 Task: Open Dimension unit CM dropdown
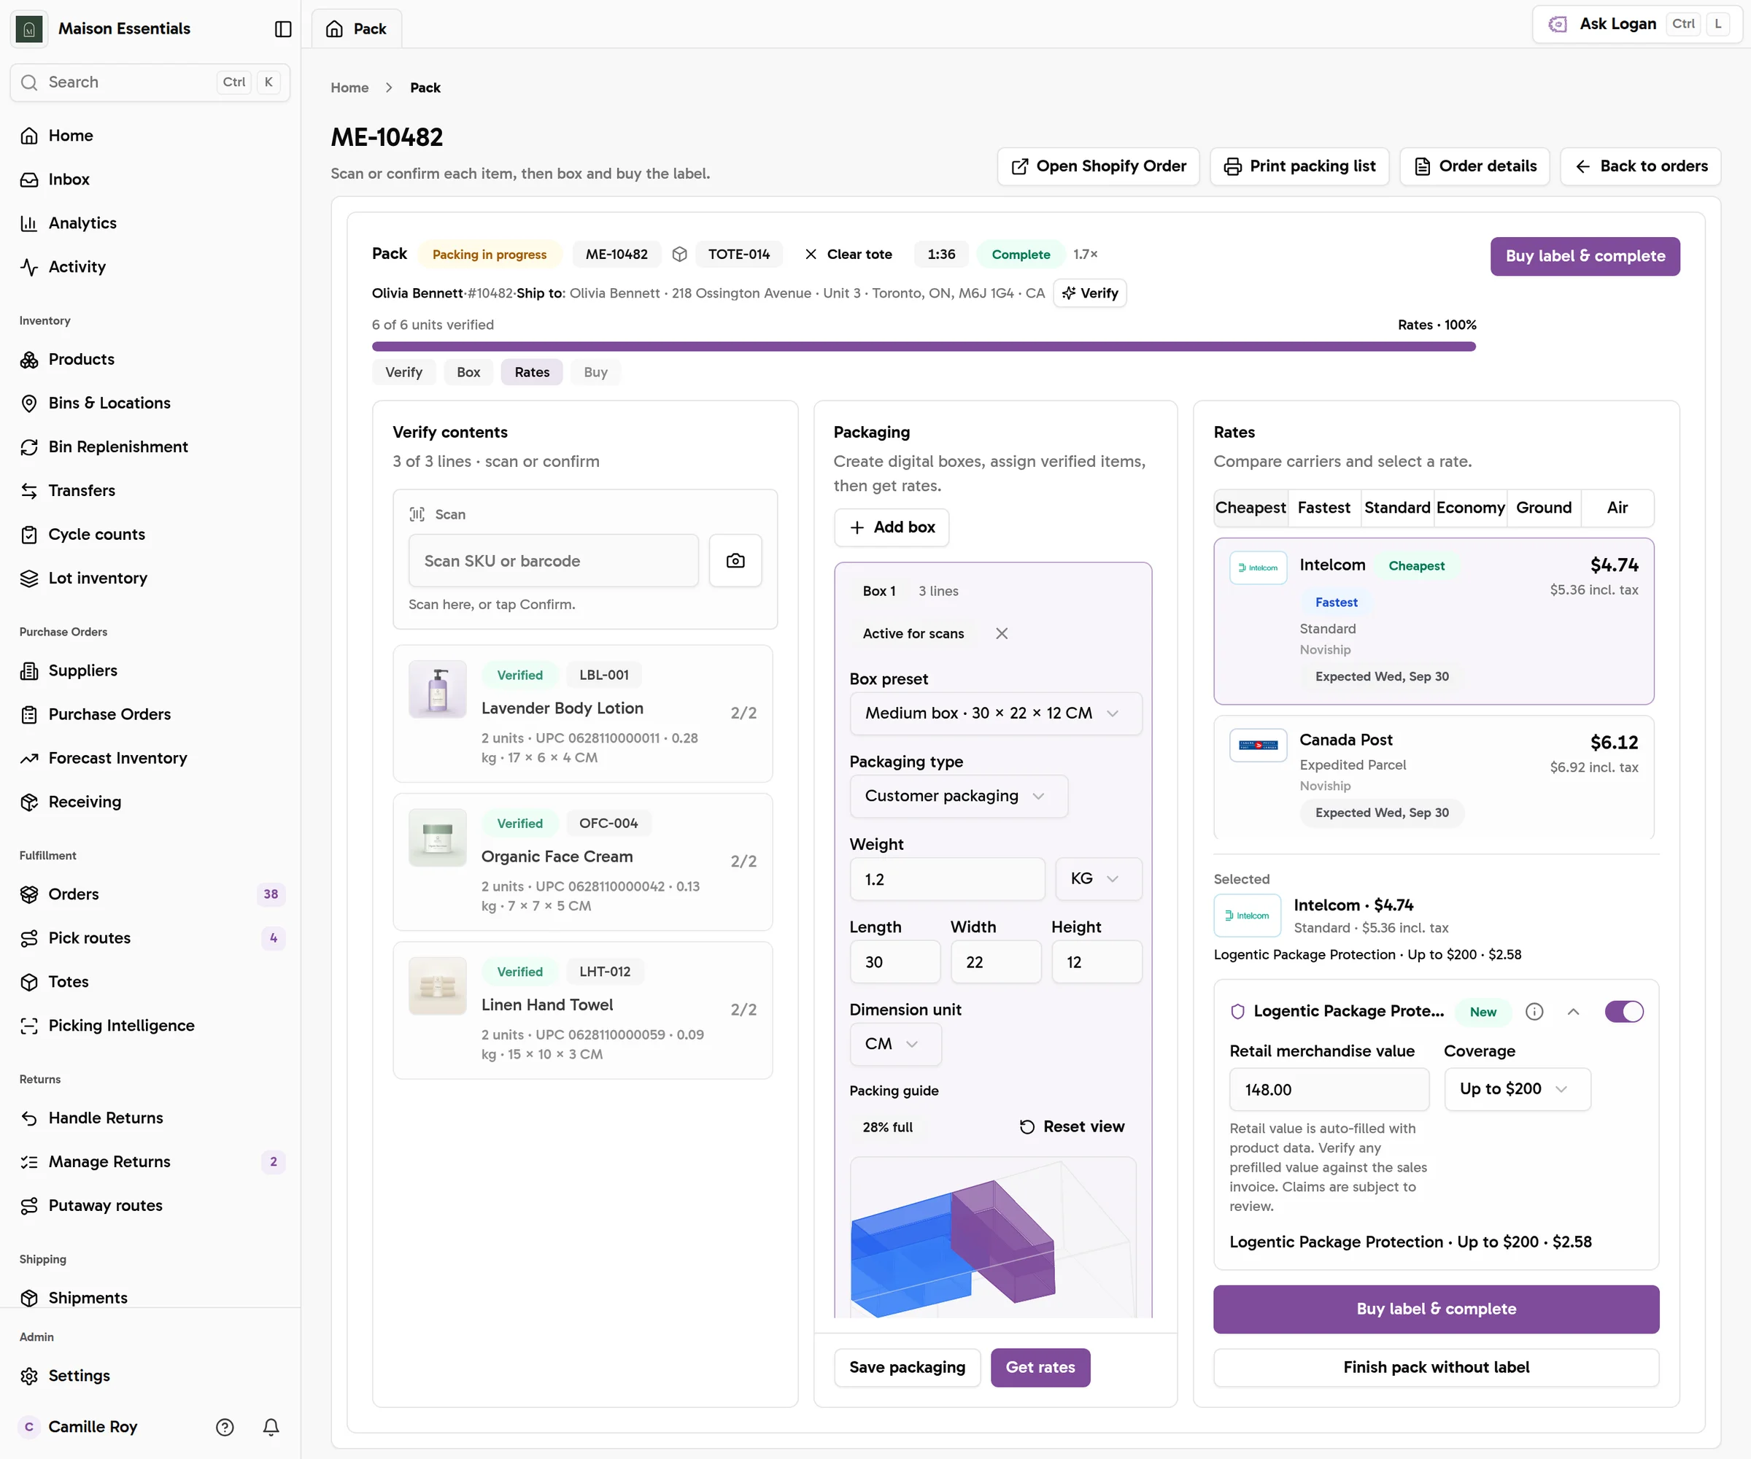(894, 1044)
